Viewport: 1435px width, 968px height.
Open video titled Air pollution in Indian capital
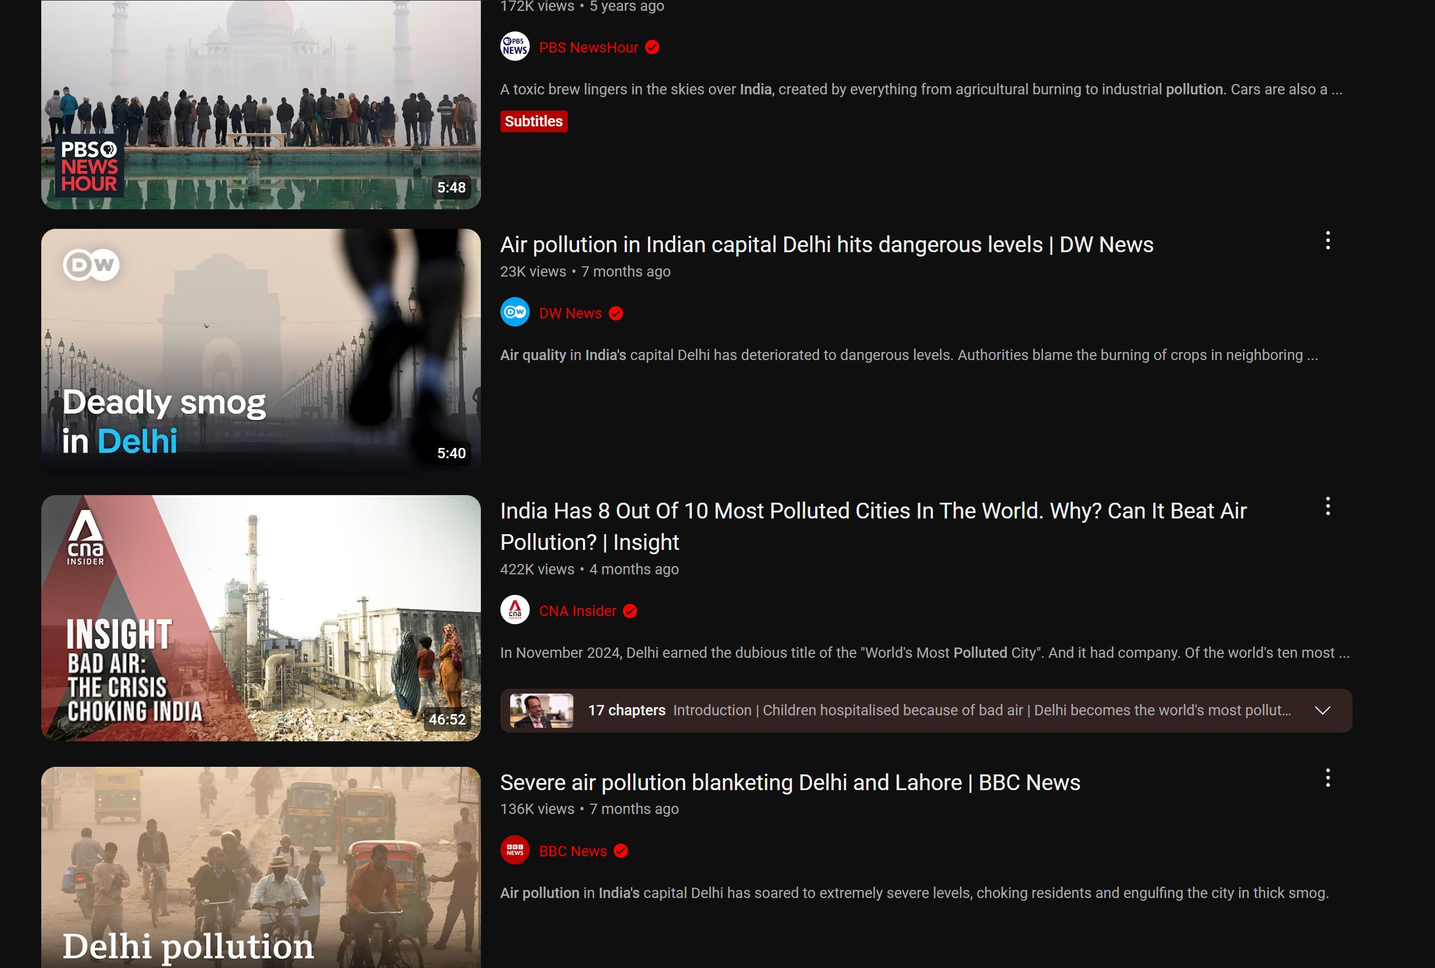click(x=827, y=245)
